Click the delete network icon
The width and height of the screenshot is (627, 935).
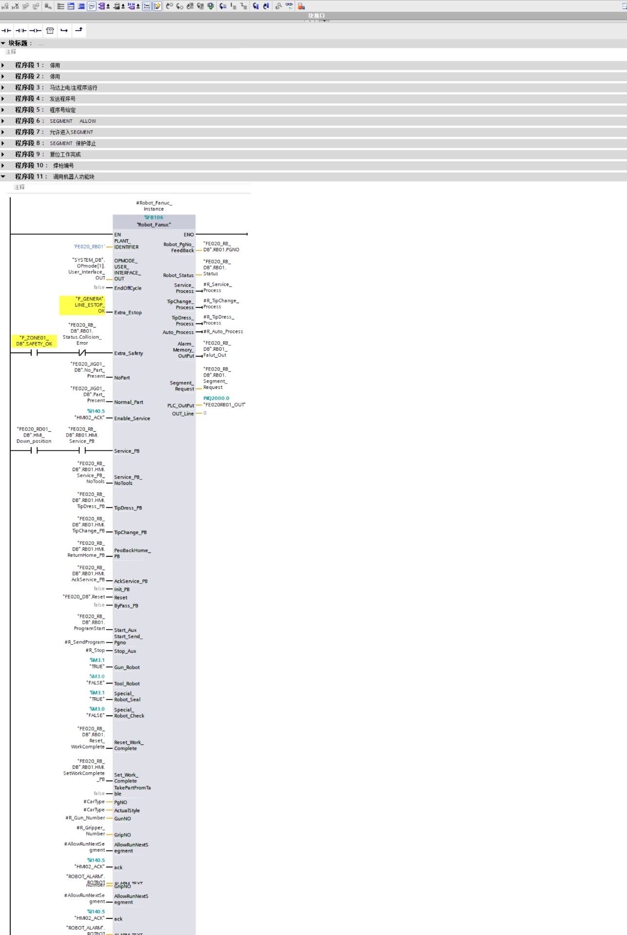(15, 6)
